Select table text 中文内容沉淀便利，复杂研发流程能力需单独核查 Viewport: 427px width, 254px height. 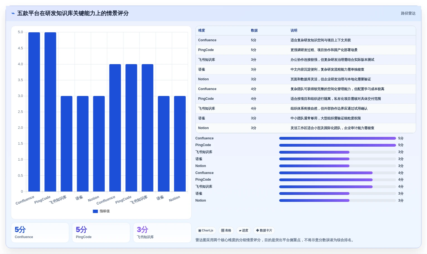coord(327,69)
